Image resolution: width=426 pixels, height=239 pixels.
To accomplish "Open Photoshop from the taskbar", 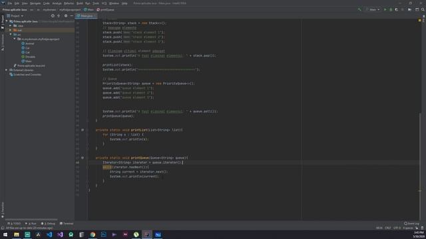I will [104, 234].
